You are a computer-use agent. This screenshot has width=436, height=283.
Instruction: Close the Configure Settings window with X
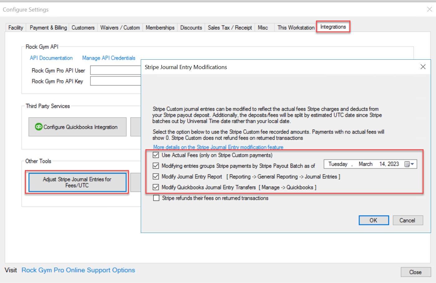[x=429, y=9]
